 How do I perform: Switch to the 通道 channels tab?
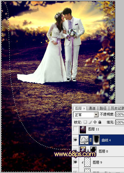click(x=92, y=108)
